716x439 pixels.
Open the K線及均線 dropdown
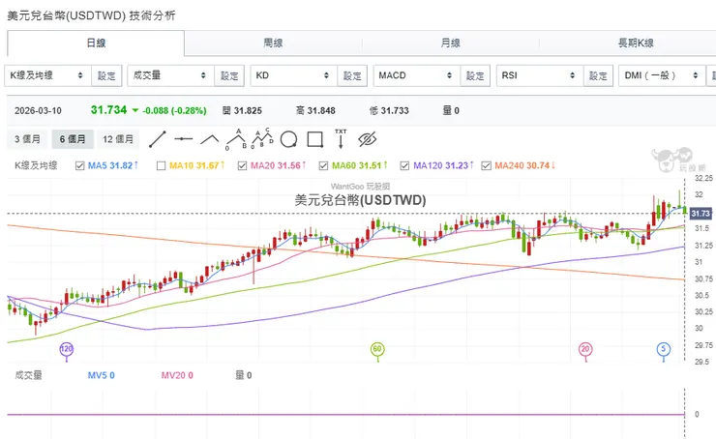[48, 75]
